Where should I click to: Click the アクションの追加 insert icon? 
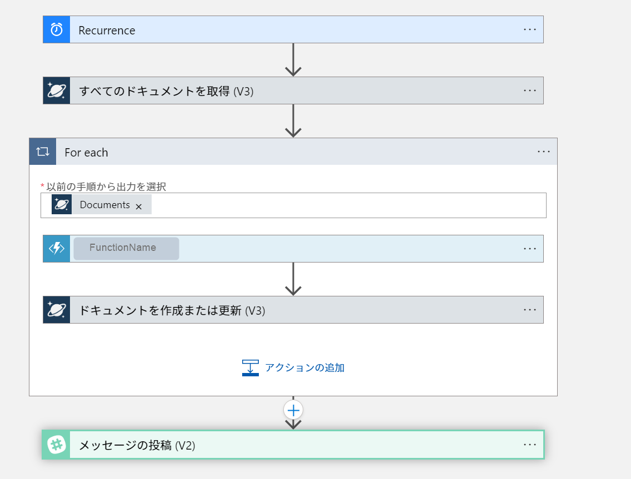[251, 367]
